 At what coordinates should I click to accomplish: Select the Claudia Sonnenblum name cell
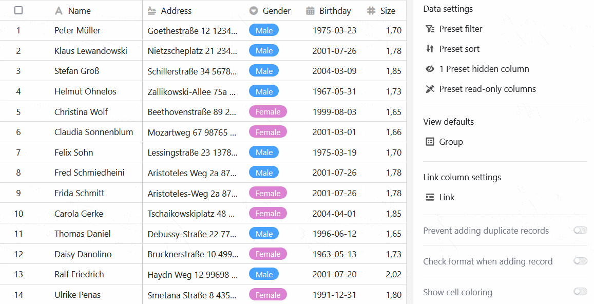pyautogui.click(x=94, y=132)
